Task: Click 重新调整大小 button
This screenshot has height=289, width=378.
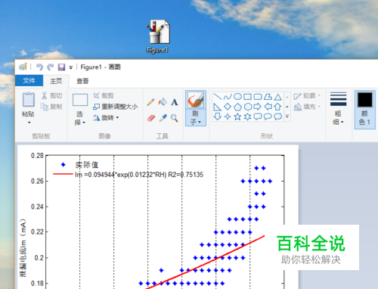Action: (x=116, y=107)
